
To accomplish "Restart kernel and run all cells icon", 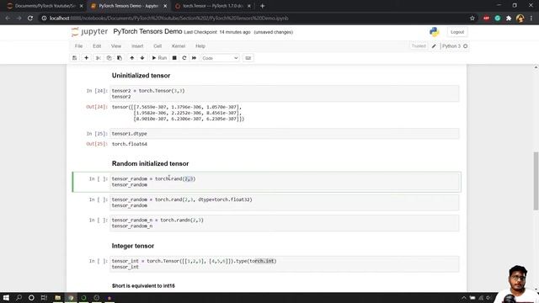I will 195,58.
